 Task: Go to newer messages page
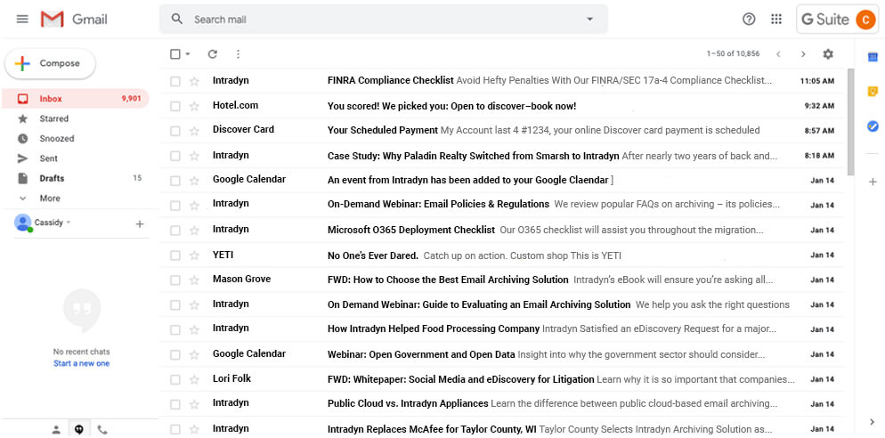[x=778, y=54]
